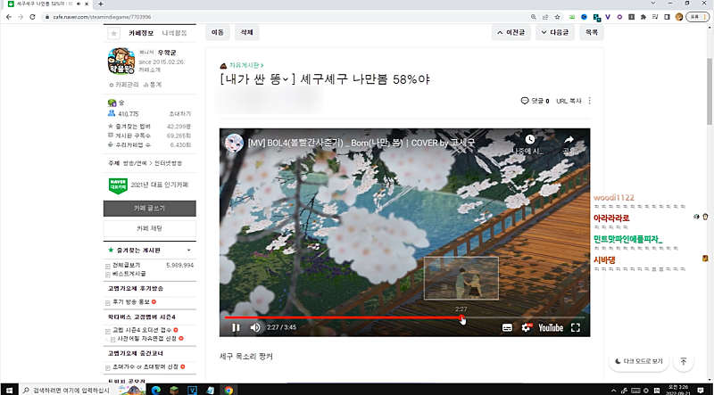Go to previous post 이전글

click(511, 33)
